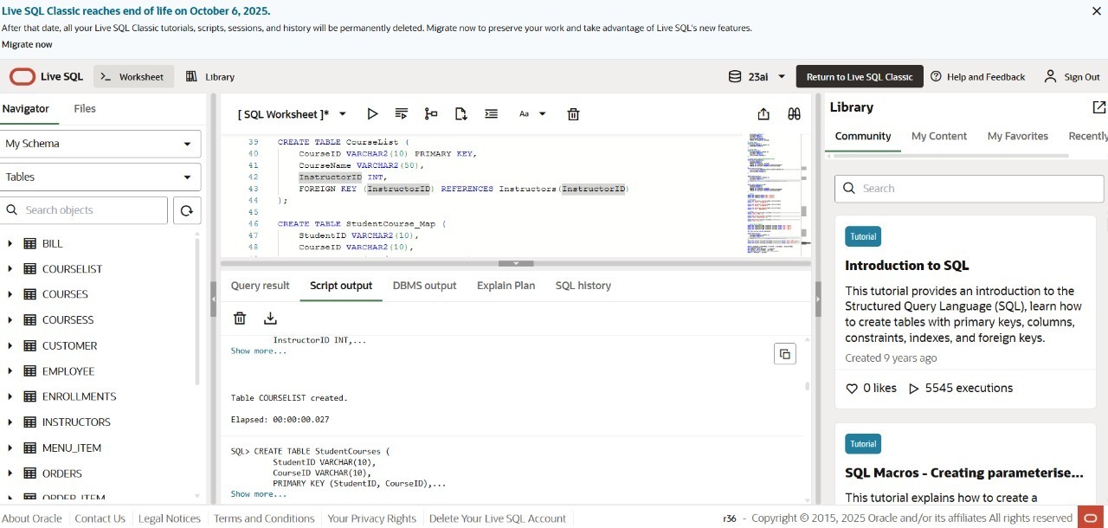This screenshot has height=528, width=1108.
Task: Click the red Oracle icon in footer corner
Action: click(x=1091, y=517)
